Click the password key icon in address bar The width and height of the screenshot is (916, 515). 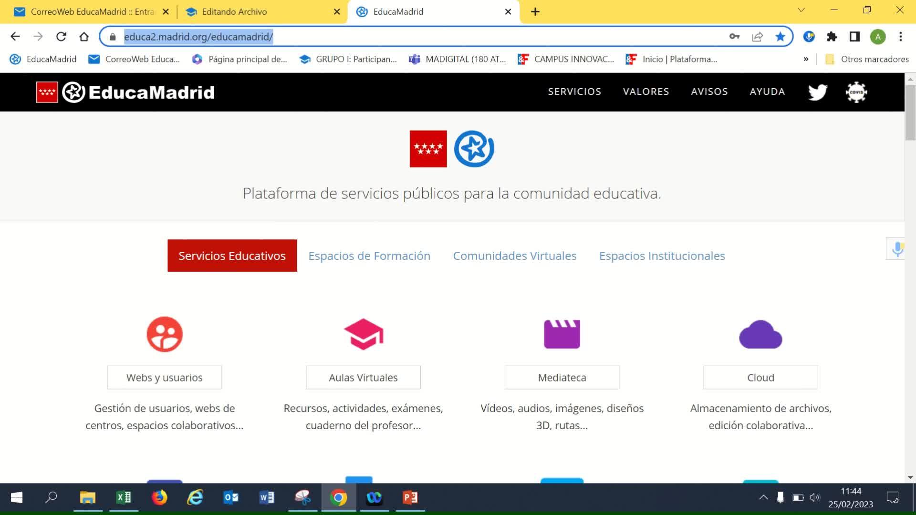[734, 37]
